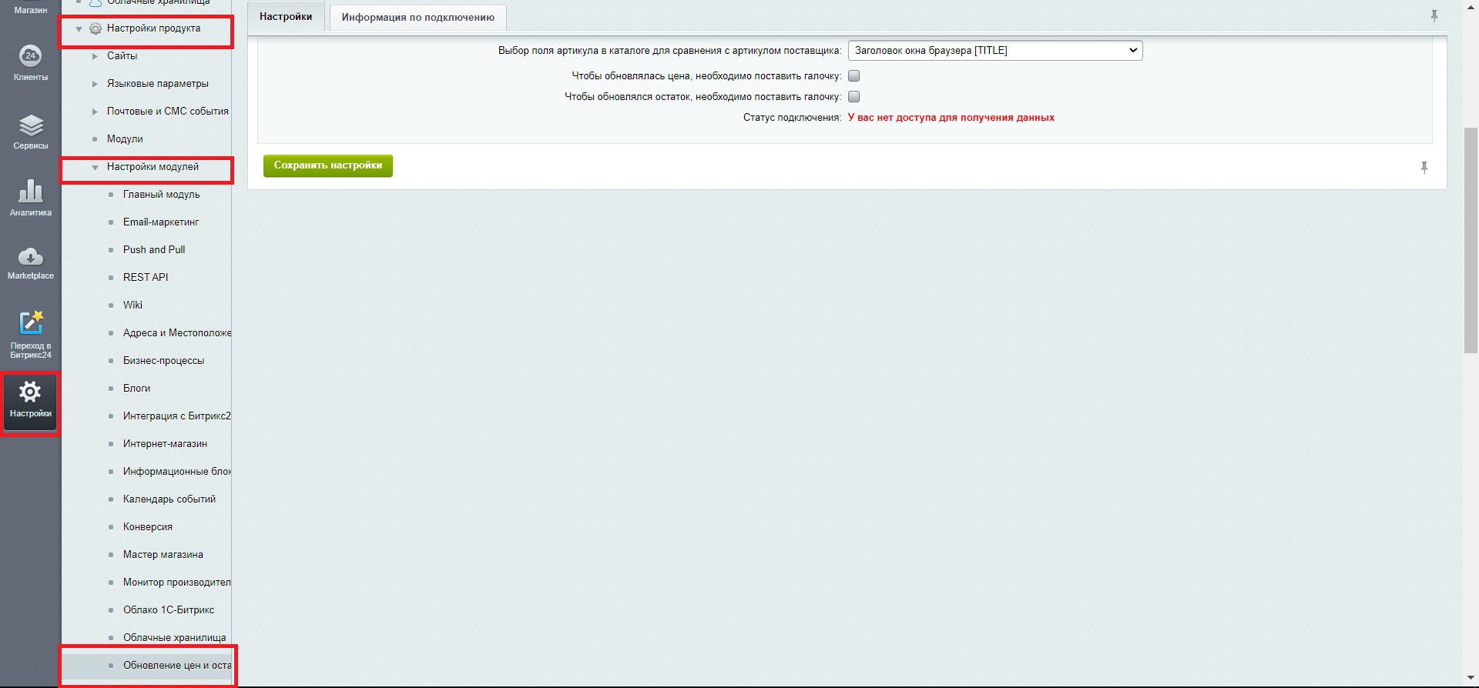Enable the stock remainder update checkbox
Screen dimensions: 1479x688
854,96
